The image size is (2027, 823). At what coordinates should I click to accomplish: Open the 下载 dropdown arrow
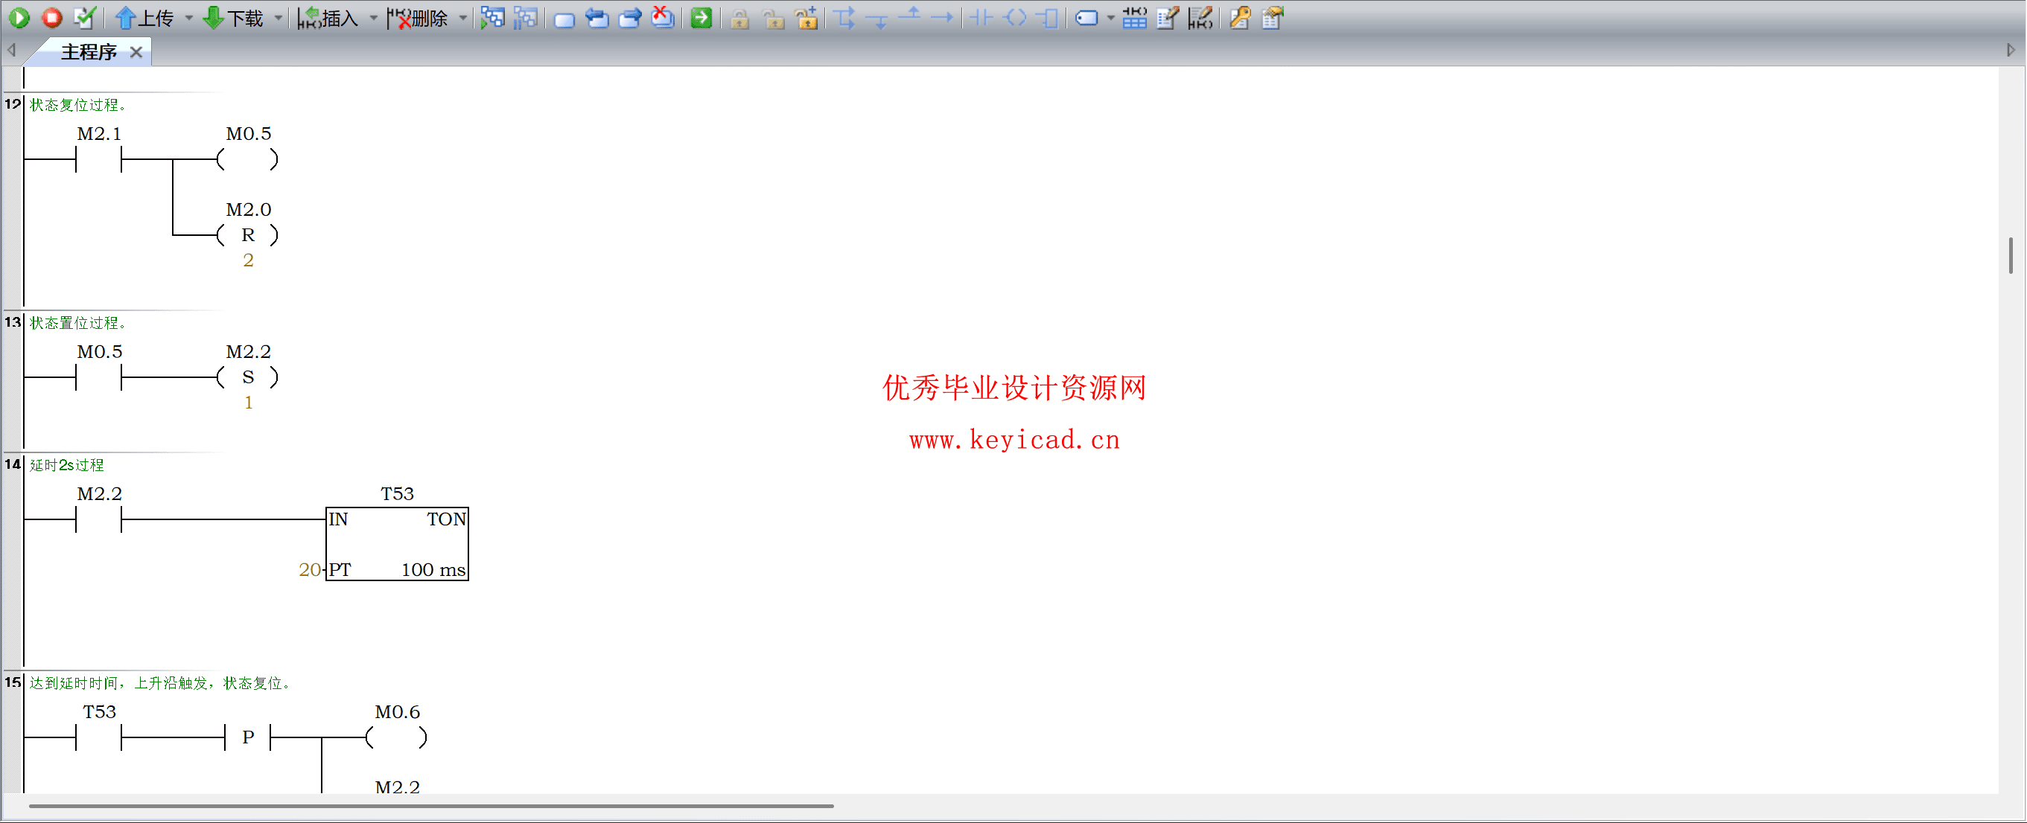279,17
